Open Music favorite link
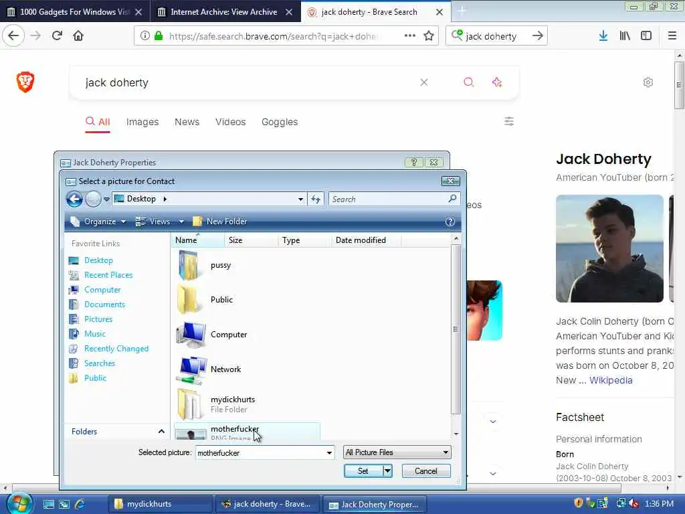This screenshot has width=685, height=514. point(87,334)
